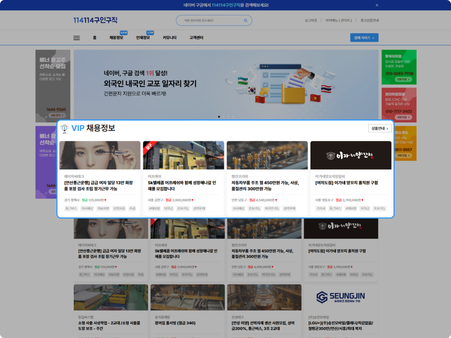Click 외국인가능 tag in highlighted VIP panel
The height and width of the screenshot is (338, 451).
(272, 208)
